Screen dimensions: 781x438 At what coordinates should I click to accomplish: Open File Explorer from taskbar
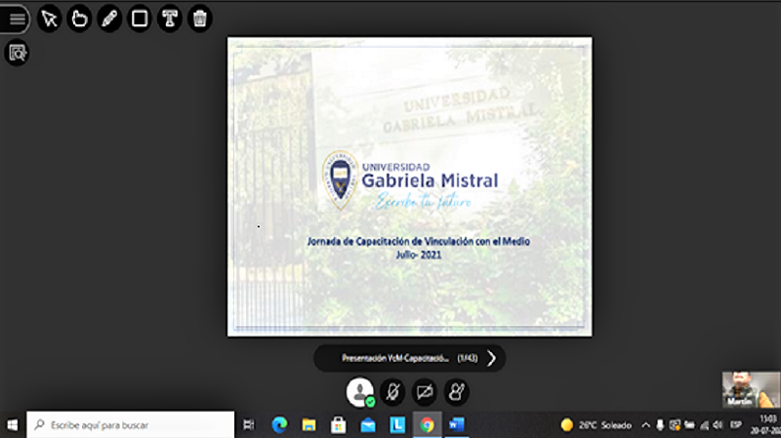click(308, 425)
